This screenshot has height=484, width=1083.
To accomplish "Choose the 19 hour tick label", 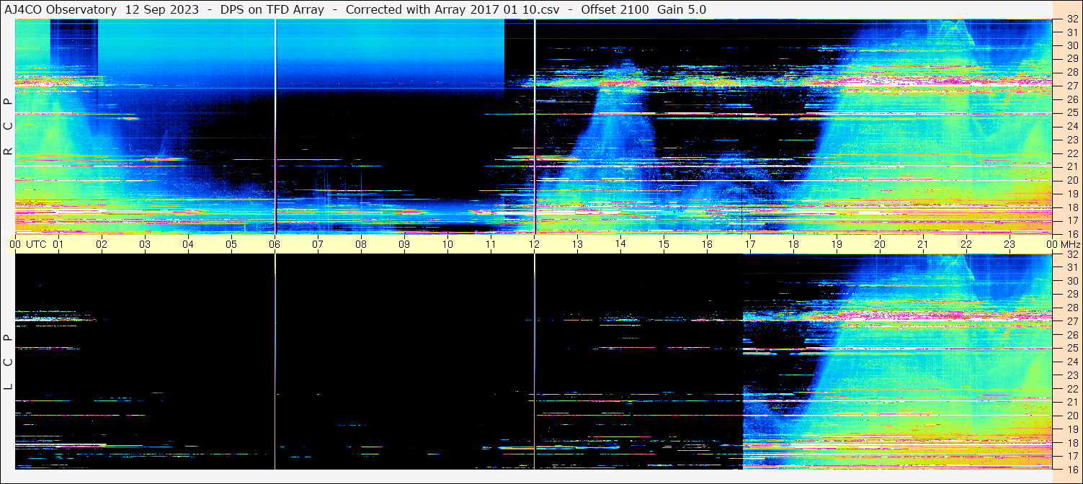I will click(x=837, y=244).
